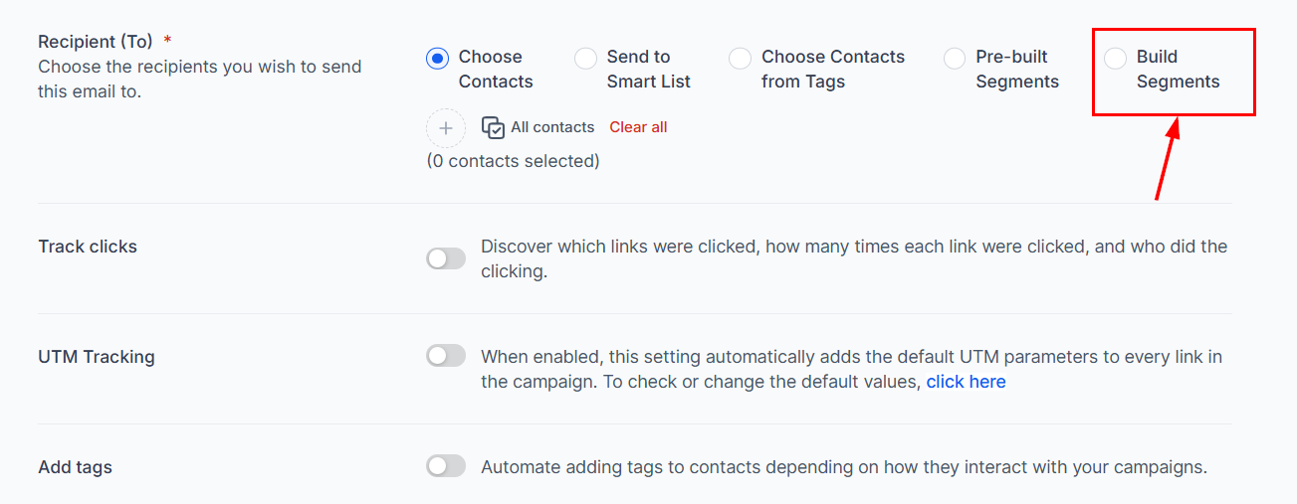Click the Recipient (To) field label
The width and height of the screenshot is (1297, 504).
pos(96,42)
